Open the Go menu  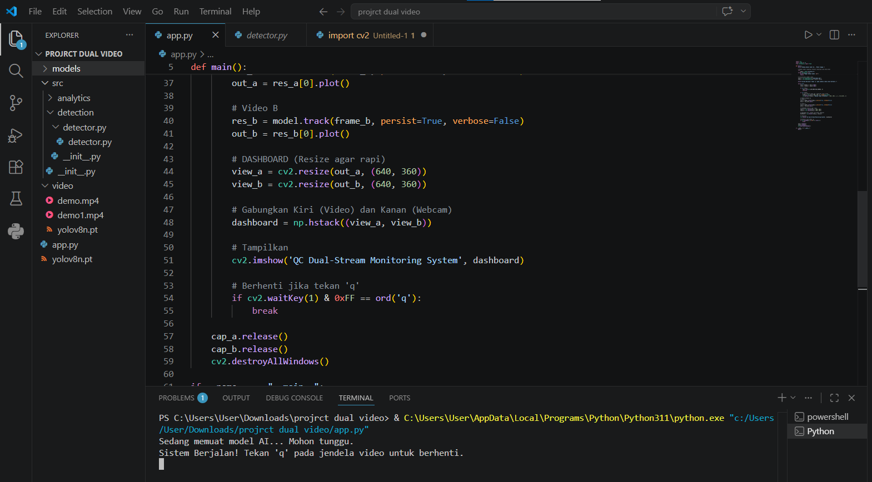tap(157, 11)
